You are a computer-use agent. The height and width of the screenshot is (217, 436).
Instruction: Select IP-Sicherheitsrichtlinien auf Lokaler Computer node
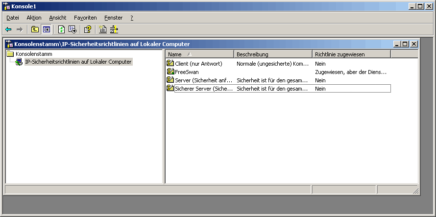(78, 62)
